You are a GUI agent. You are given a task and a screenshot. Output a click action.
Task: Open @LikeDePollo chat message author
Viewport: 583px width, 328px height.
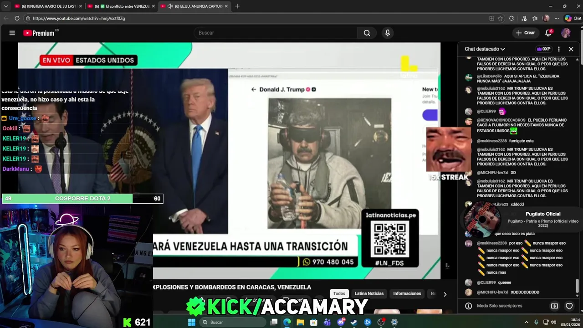489,76
